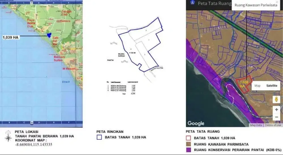Screen dimensions: 283x155
Task: Click the "PANTAI" label on detail map
Action: 110,60
